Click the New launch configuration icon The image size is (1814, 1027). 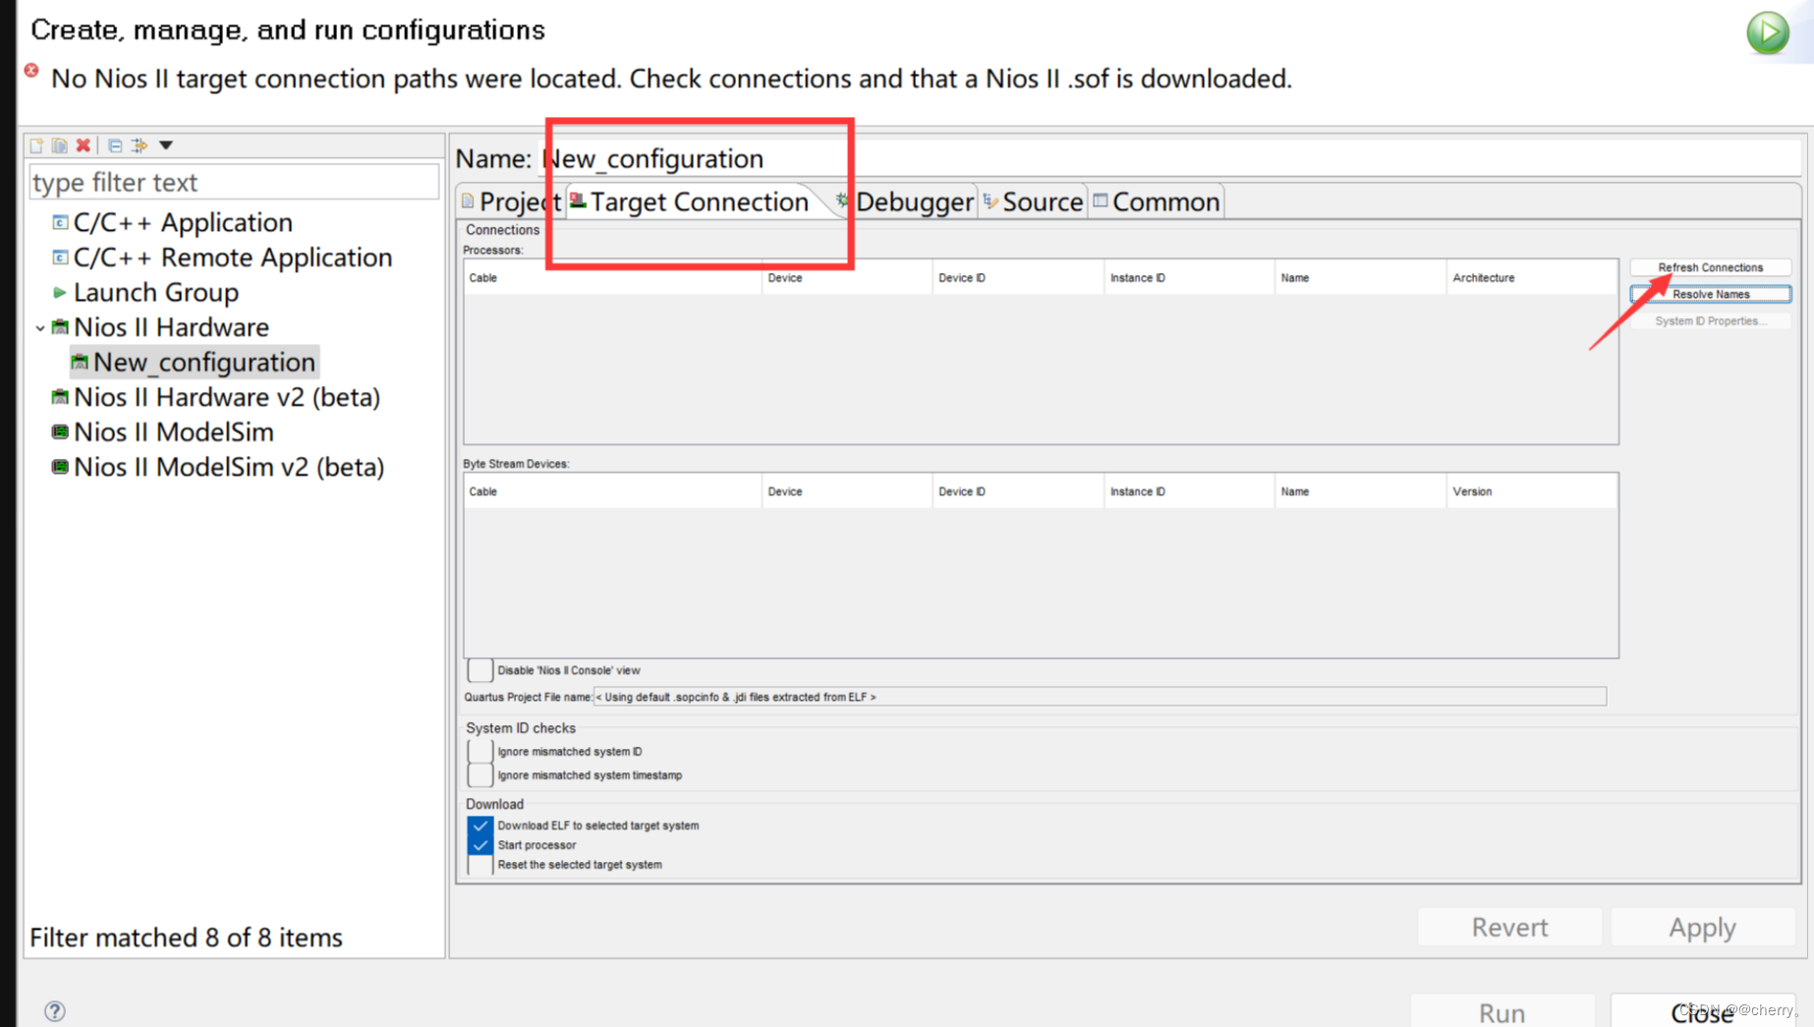point(36,145)
